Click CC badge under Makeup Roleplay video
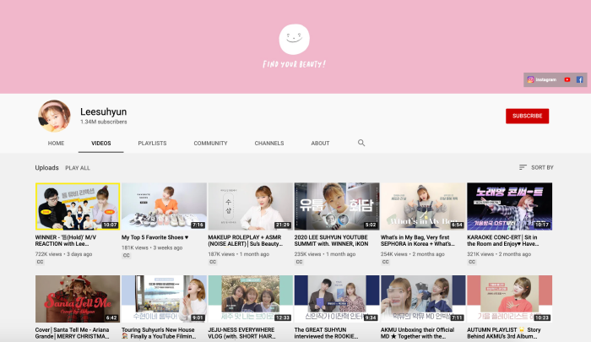 click(x=213, y=262)
